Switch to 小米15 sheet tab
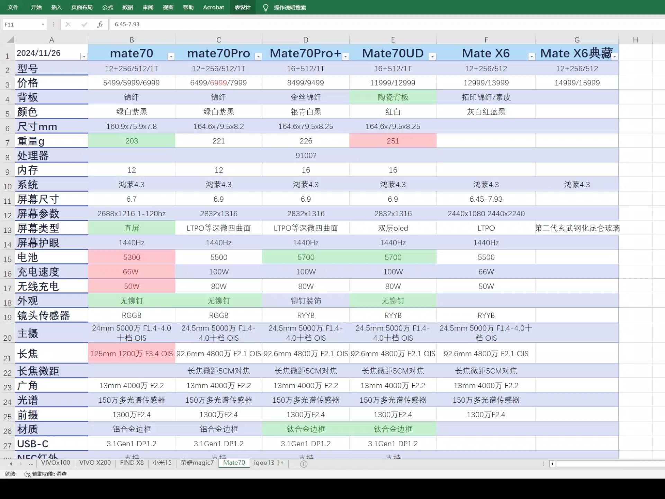The height and width of the screenshot is (499, 665). pyautogui.click(x=162, y=463)
